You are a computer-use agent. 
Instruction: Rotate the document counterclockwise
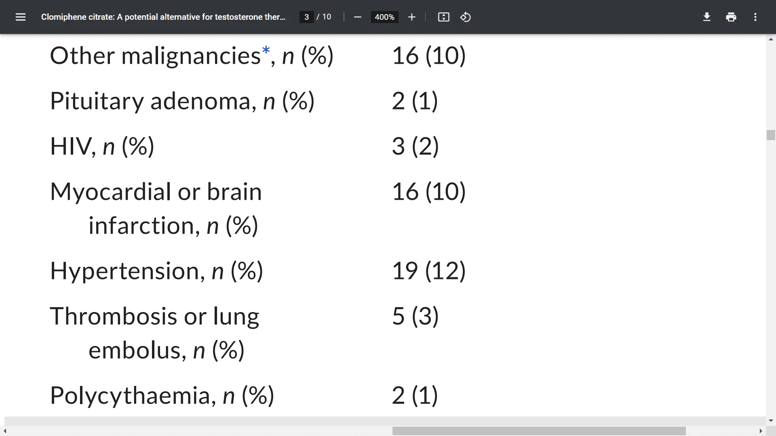pos(465,17)
